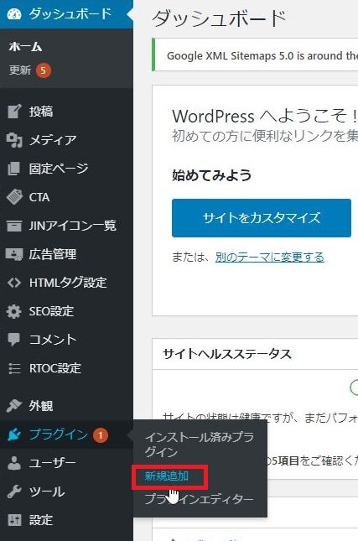Click the 外観 paintbrush icon
358x541 pixels.
(14, 406)
